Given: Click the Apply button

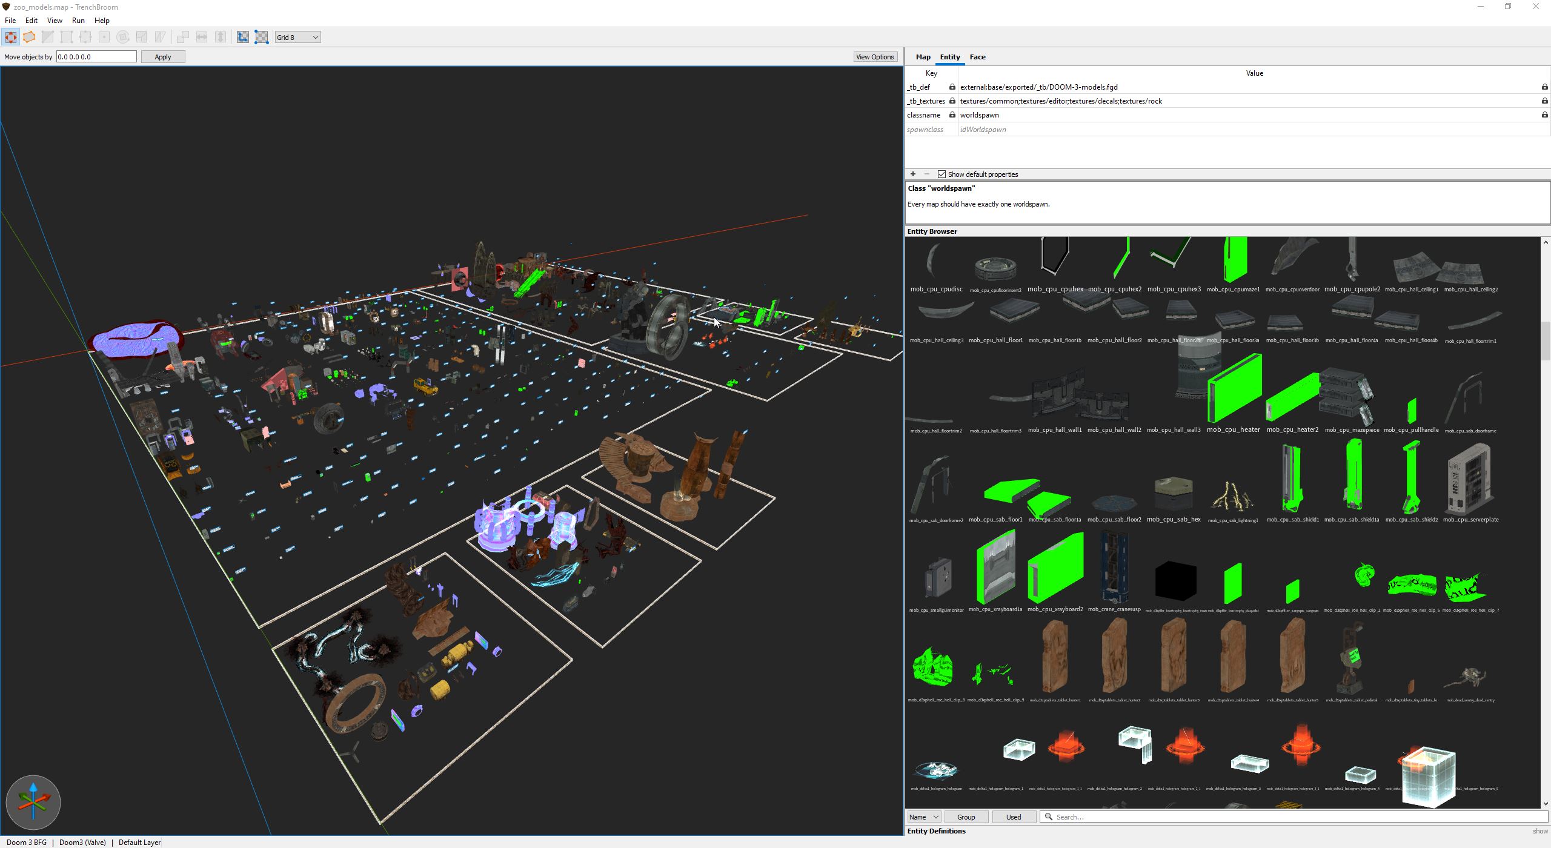Looking at the screenshot, I should [162, 57].
